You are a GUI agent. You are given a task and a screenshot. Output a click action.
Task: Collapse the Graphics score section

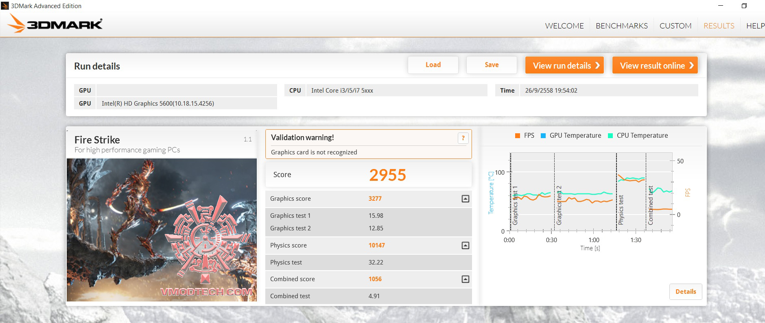click(465, 199)
